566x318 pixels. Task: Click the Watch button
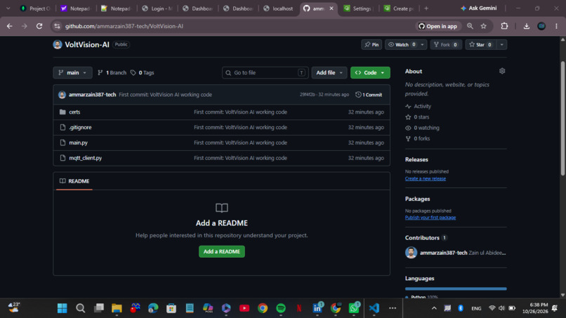click(x=402, y=44)
